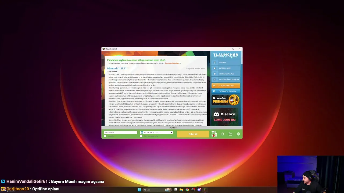Screen dimensions: 344x193
Task: Click the TLauncher Premium banner
Action: (x=226, y=100)
